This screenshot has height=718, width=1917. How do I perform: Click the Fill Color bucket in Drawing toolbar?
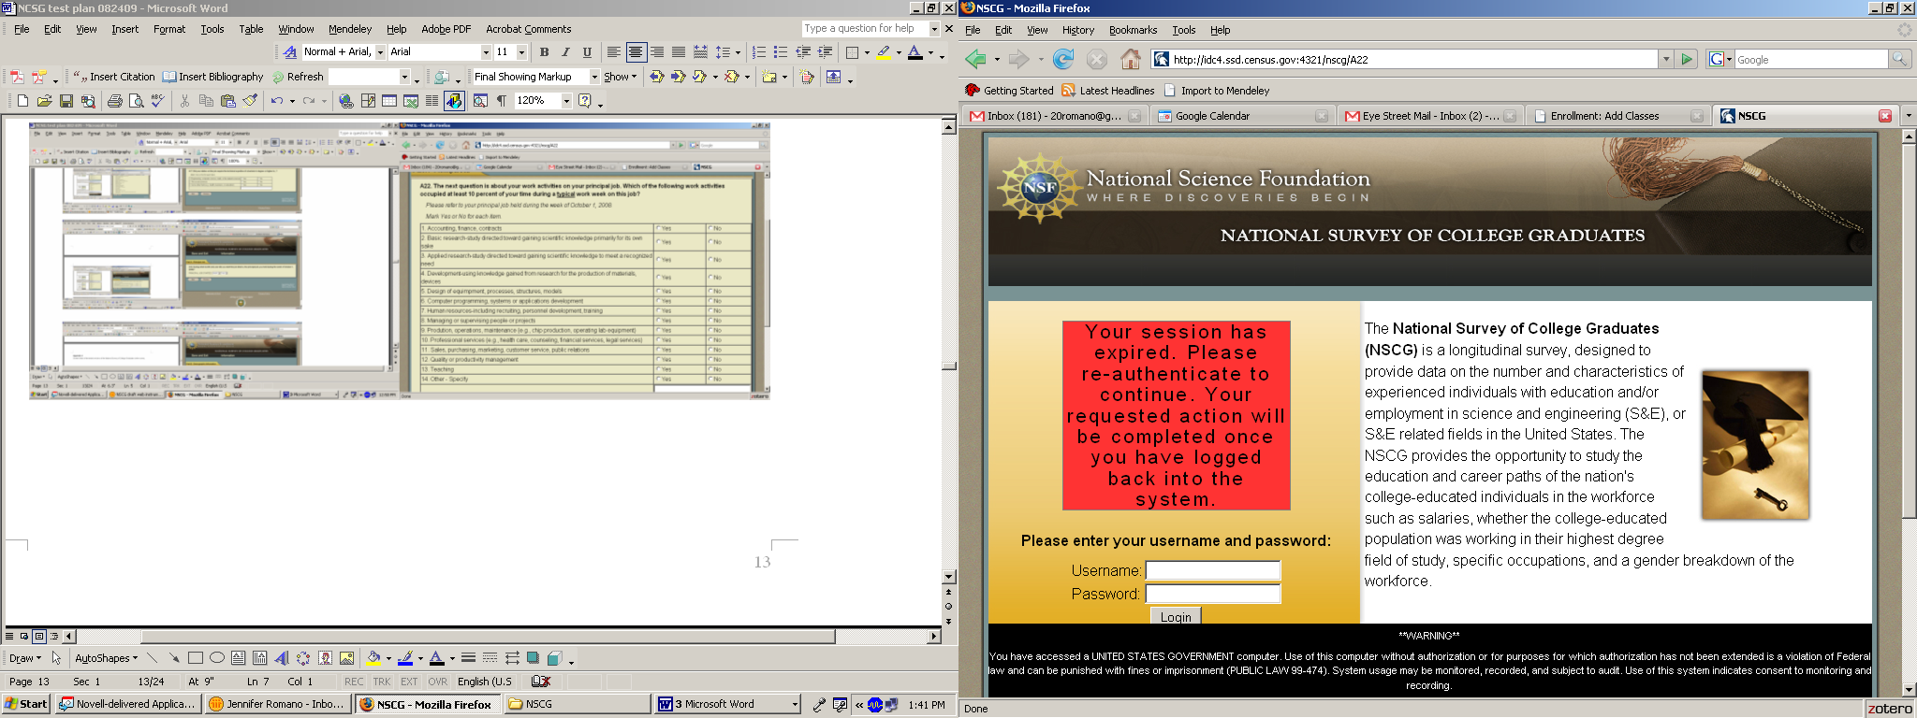point(373,658)
